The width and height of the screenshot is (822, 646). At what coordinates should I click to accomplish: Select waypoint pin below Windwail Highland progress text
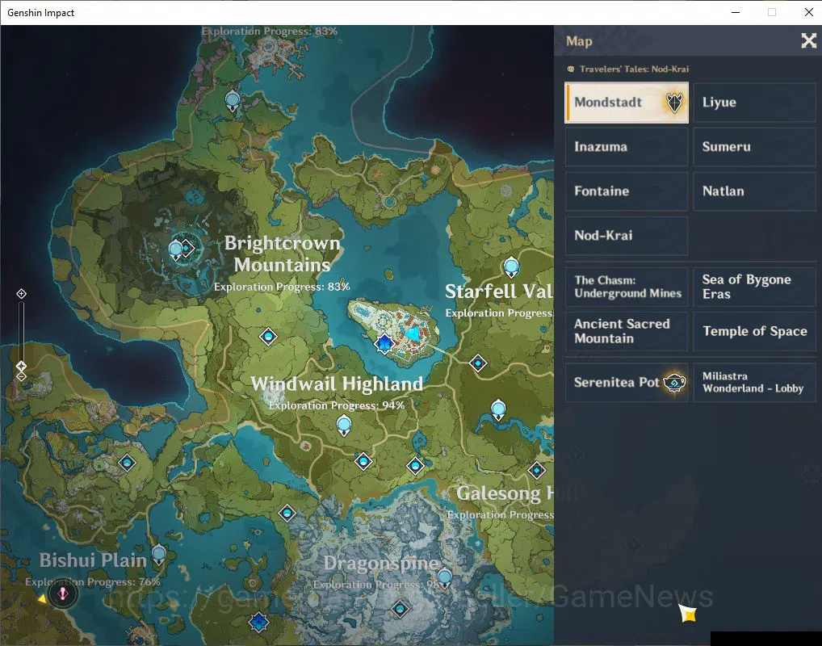pyautogui.click(x=343, y=425)
